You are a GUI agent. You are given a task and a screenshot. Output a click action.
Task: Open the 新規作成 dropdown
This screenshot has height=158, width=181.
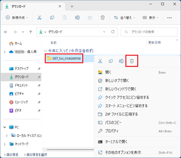coord(17,18)
